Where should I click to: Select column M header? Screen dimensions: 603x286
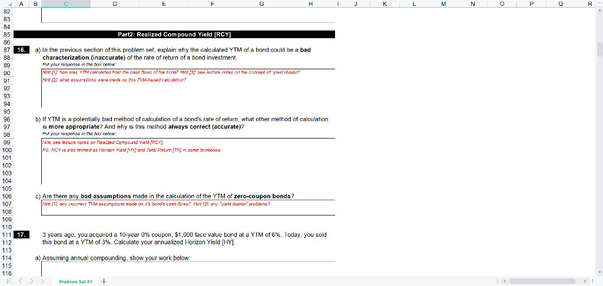[443, 4]
